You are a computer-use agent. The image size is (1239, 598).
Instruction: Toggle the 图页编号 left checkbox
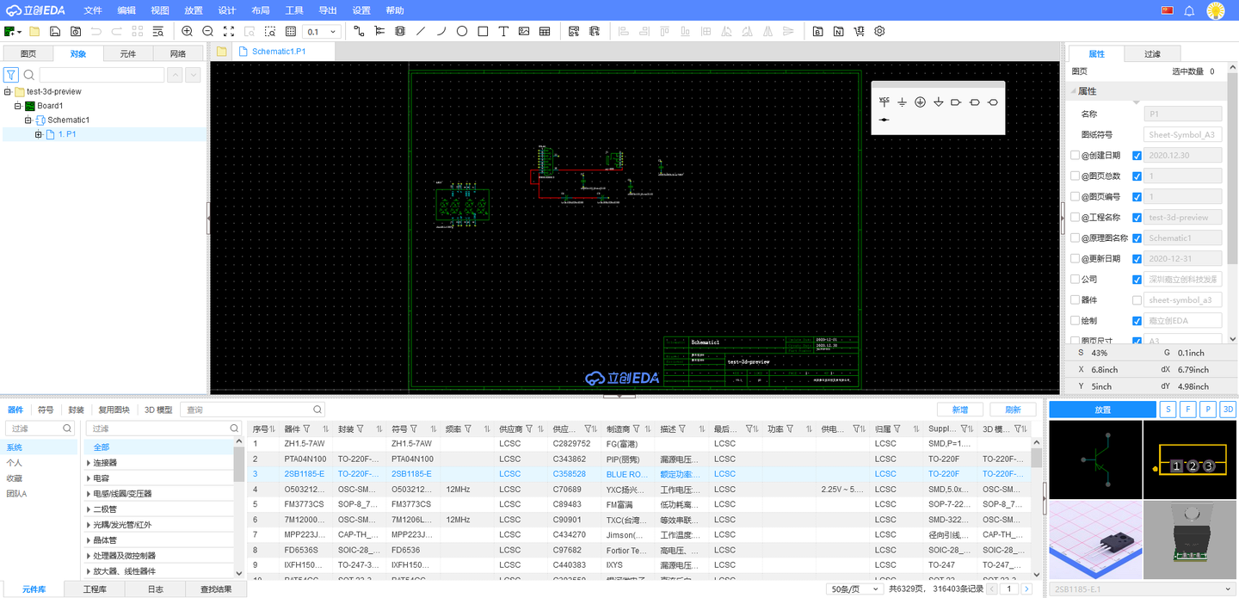pos(1075,197)
